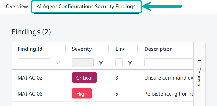Click the Columns panel grid icon
217x106 pixels.
pos(199,62)
